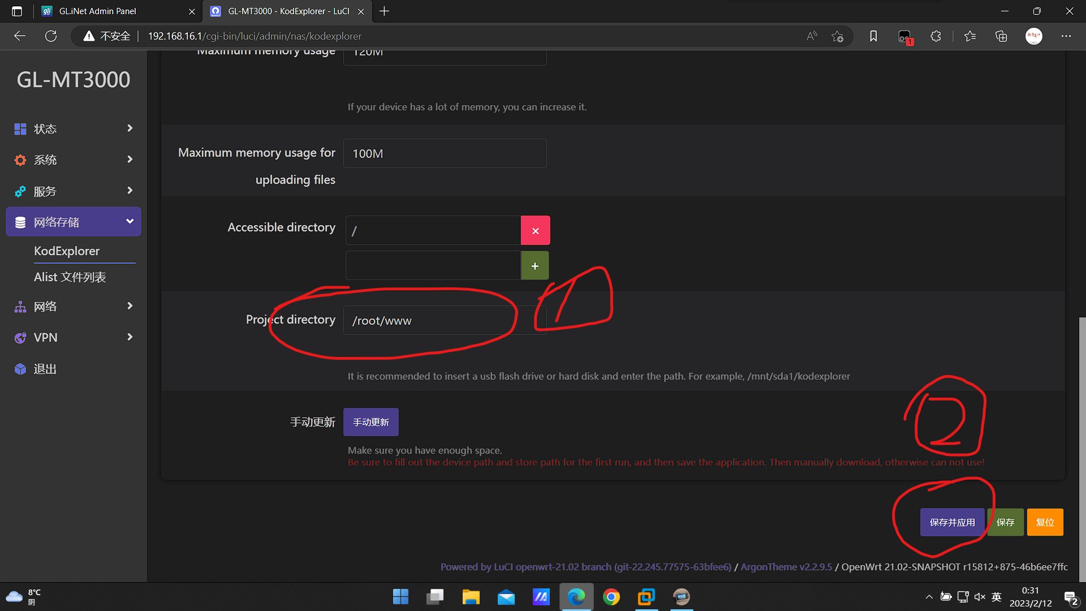The width and height of the screenshot is (1086, 611).
Task: Expand the 网络 sidebar menu
Action: pyautogui.click(x=130, y=306)
